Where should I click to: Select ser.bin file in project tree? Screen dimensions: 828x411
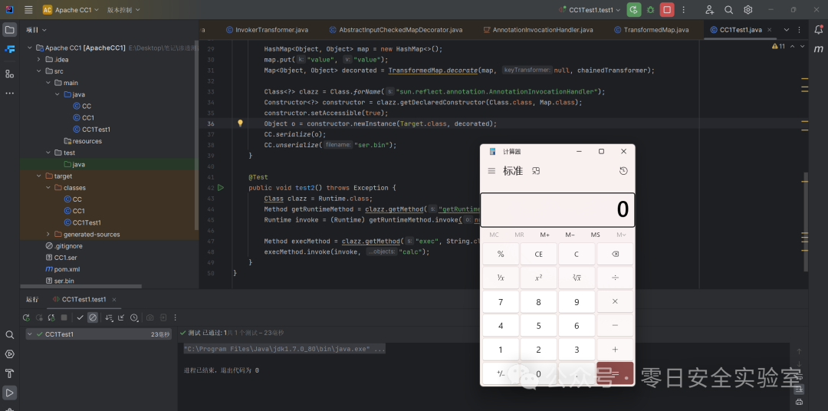coord(59,281)
